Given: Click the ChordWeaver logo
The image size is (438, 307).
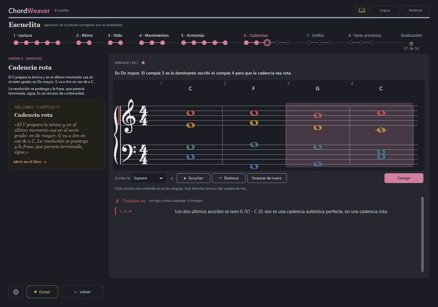Looking at the screenshot, I should tap(29, 11).
